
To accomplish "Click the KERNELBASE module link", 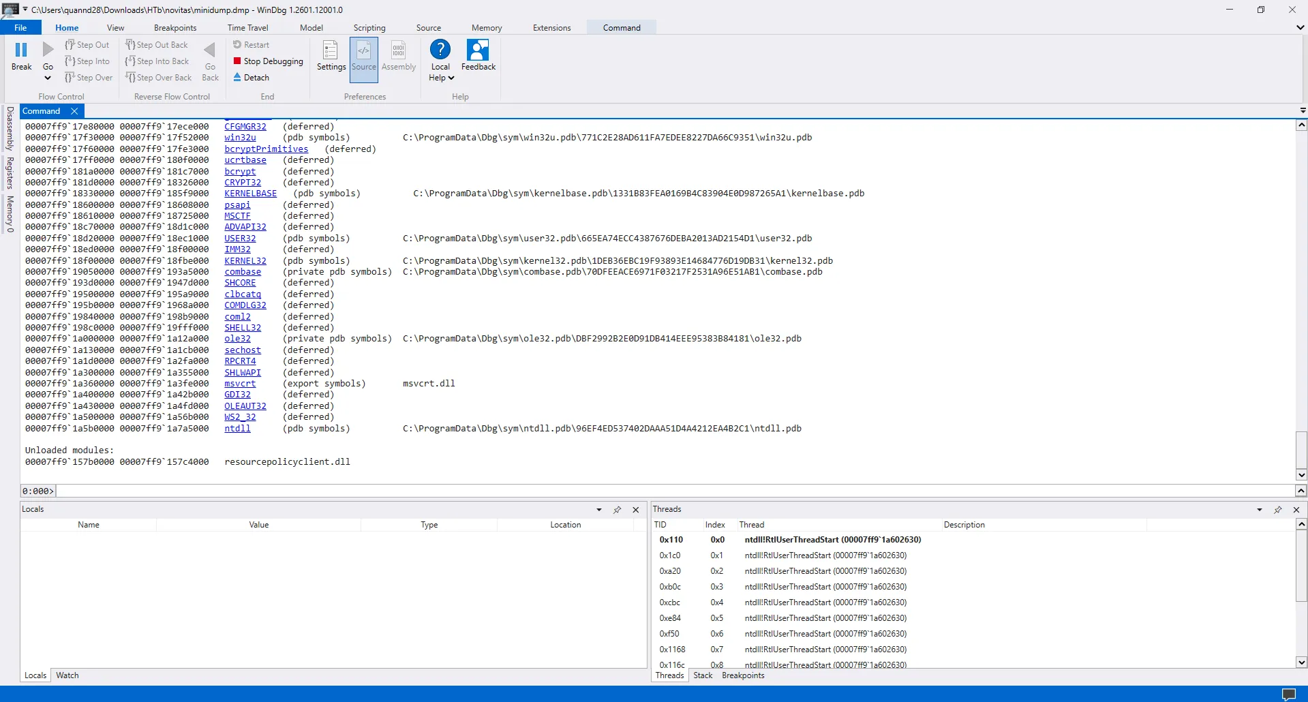I will pyautogui.click(x=250, y=194).
